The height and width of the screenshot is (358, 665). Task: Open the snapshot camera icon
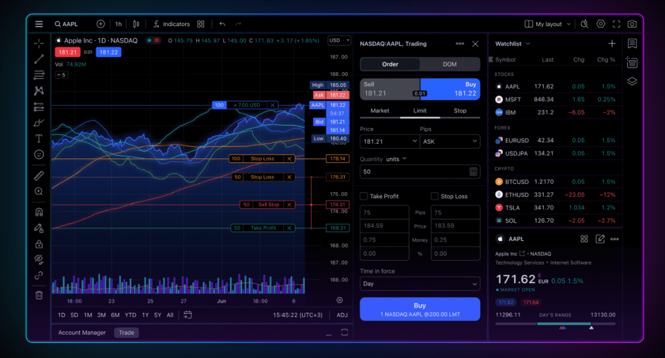[x=632, y=24]
